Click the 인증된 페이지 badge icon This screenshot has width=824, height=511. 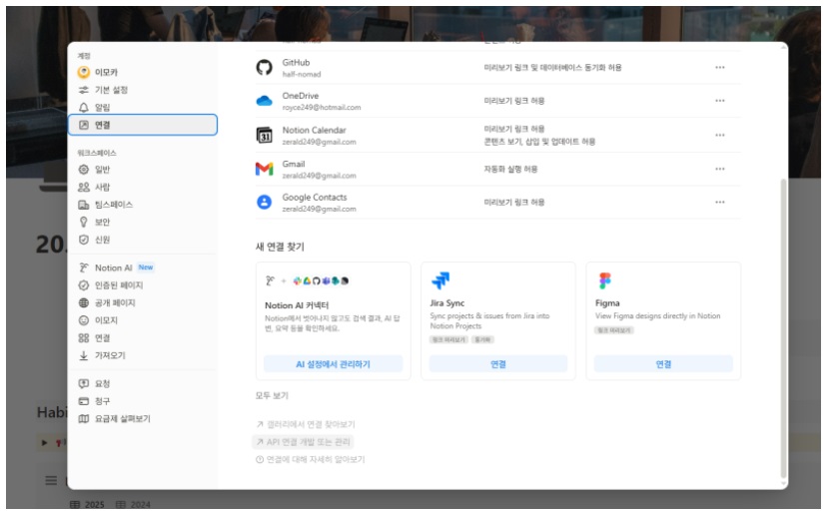(84, 285)
